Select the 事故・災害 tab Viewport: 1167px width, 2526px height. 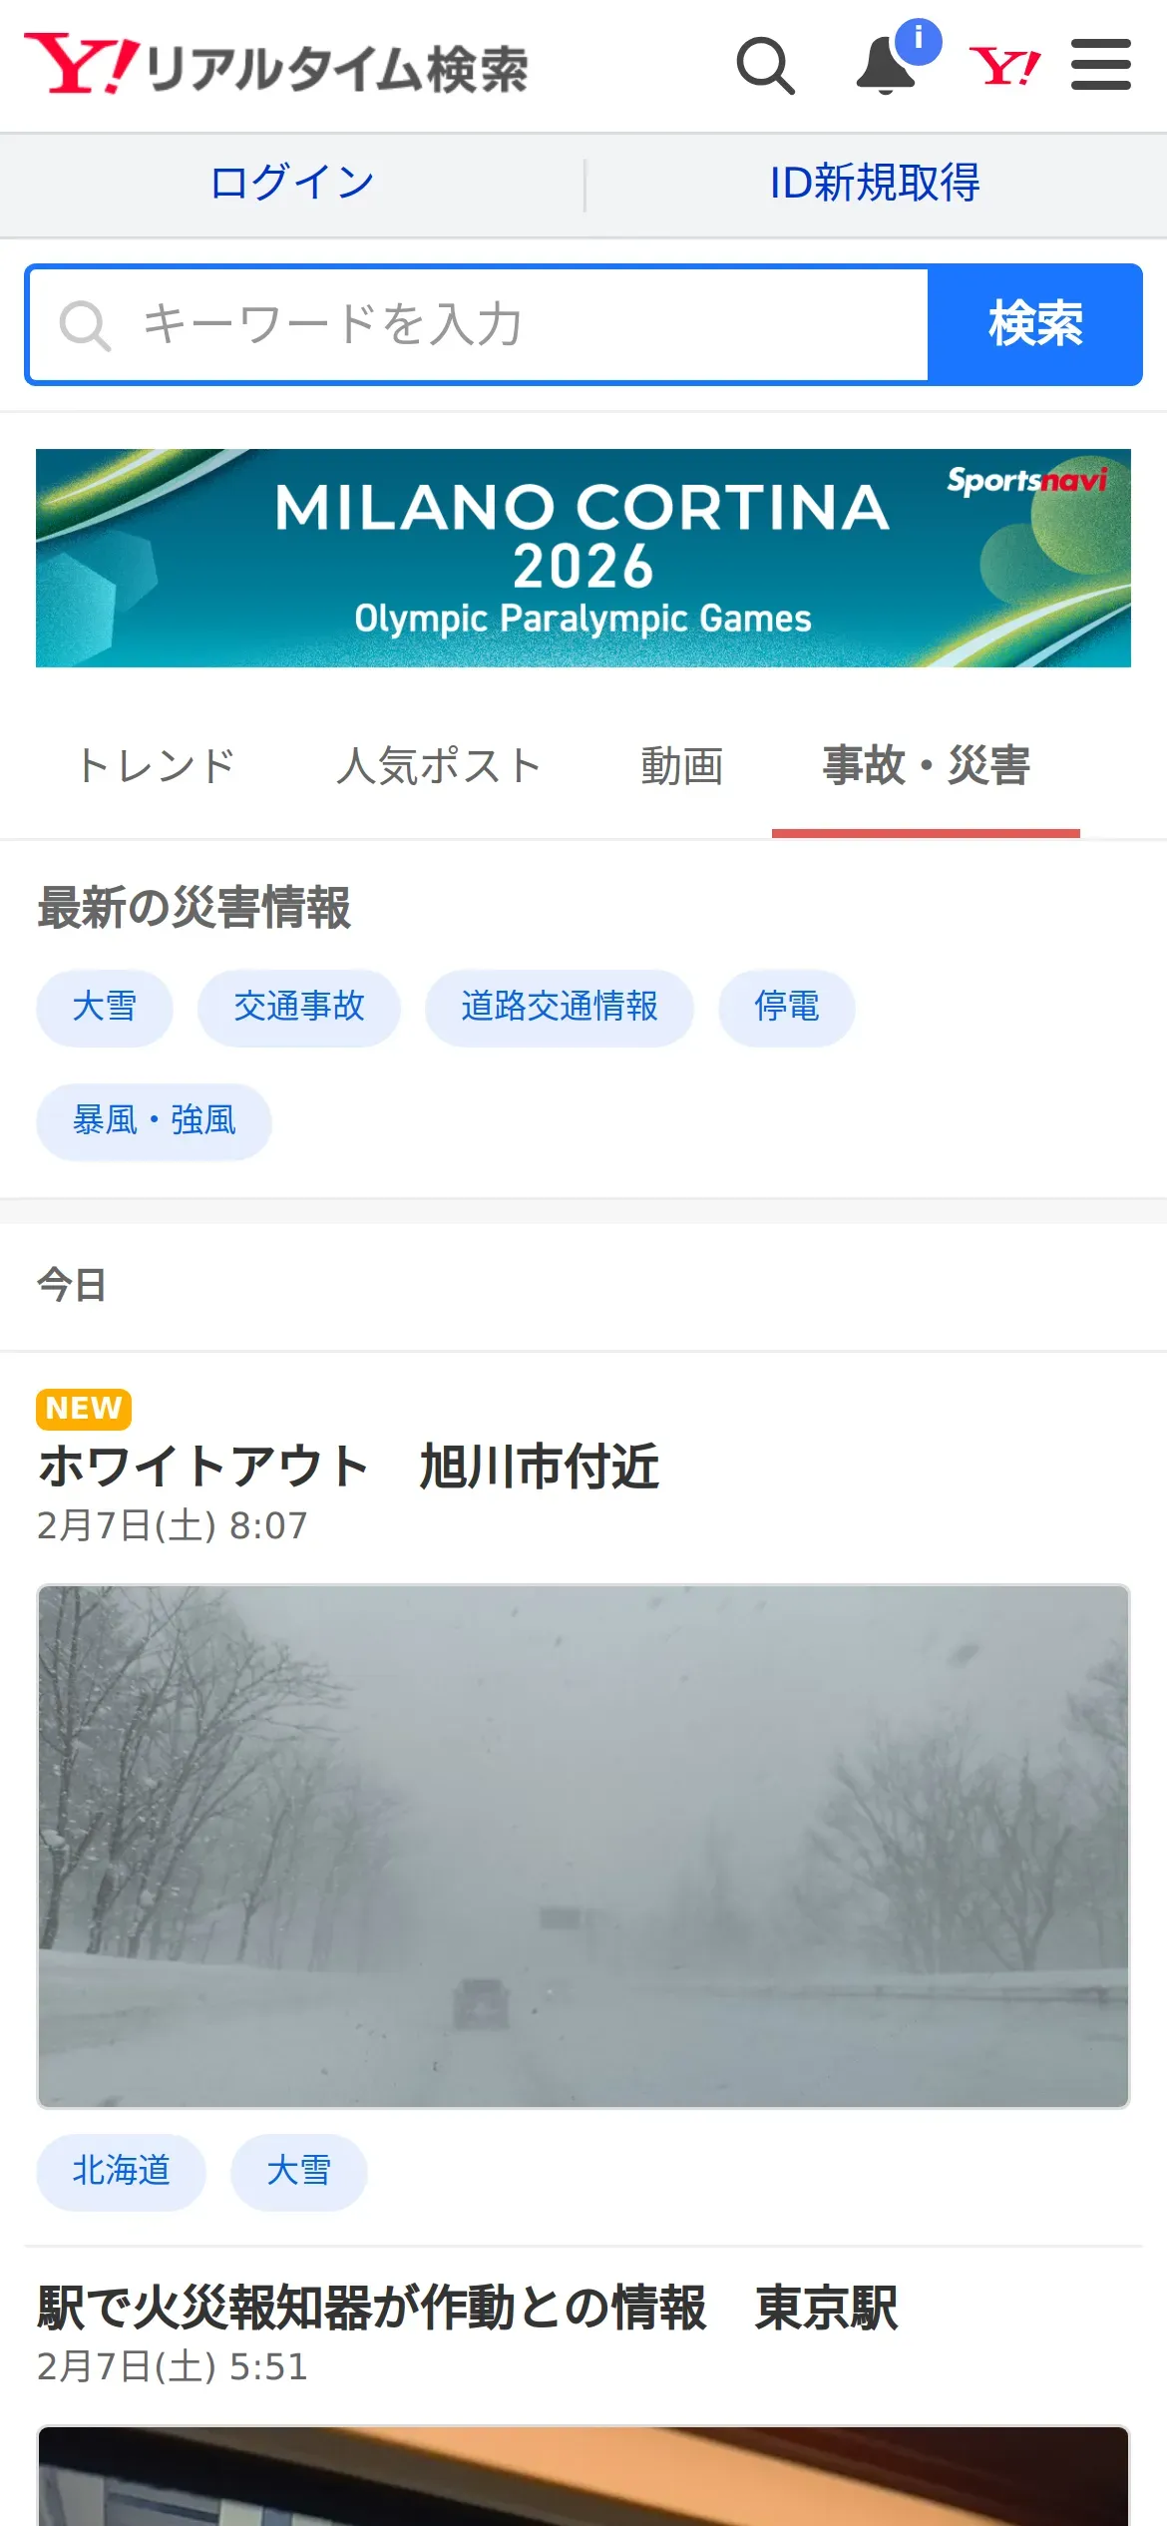pos(927,766)
